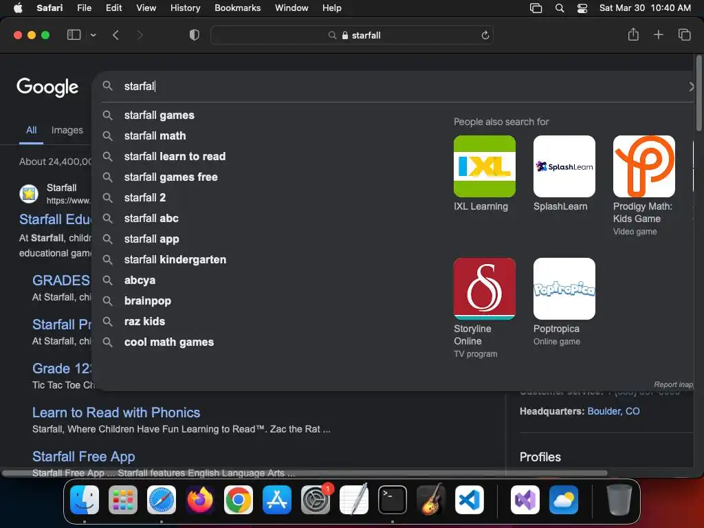
Task: Open the IXL Learning thumbnail
Action: [485, 166]
